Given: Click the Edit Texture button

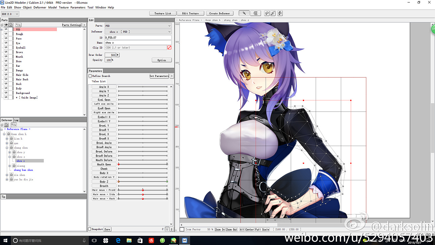Looking at the screenshot, I should pos(190,13).
